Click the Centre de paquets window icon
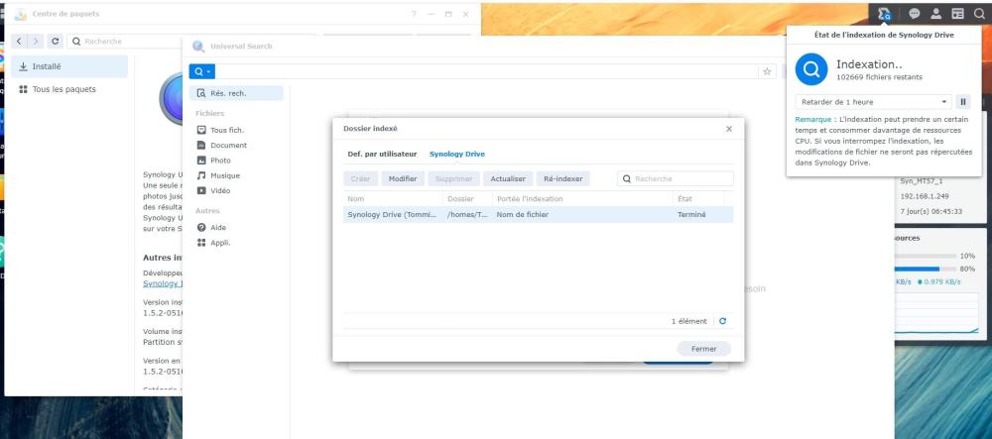 point(20,14)
